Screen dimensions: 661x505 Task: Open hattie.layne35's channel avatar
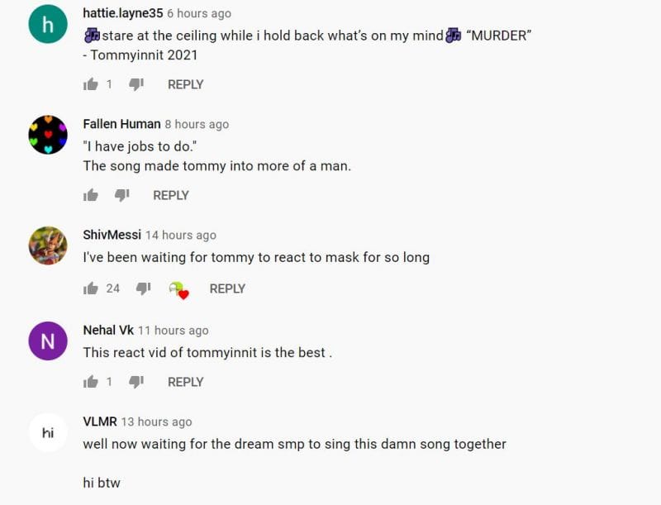[x=48, y=23]
